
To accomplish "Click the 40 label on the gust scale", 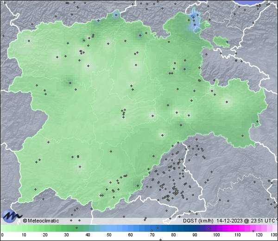I will (88, 235).
